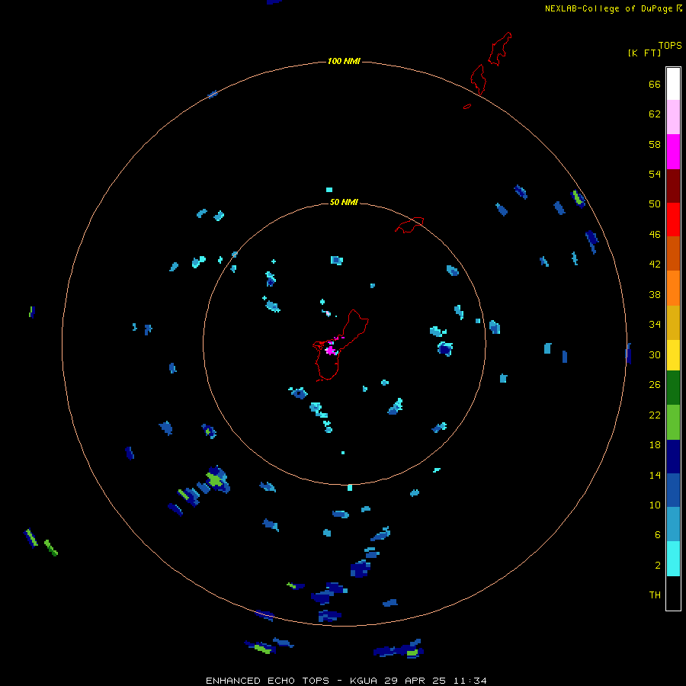This screenshot has height=686, width=686.
Task: Select the gold legend color band
Action: pos(673,322)
